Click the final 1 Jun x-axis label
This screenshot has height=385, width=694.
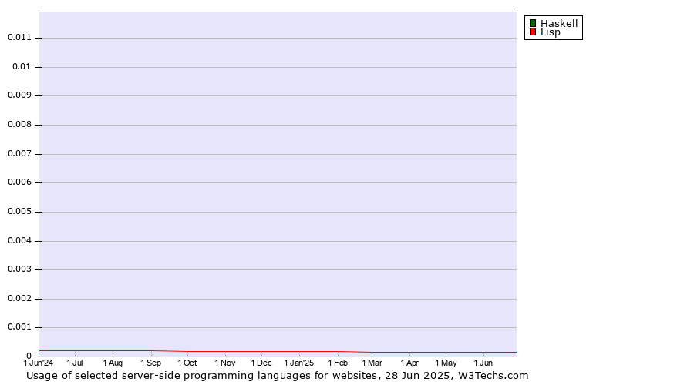pyautogui.click(x=483, y=363)
